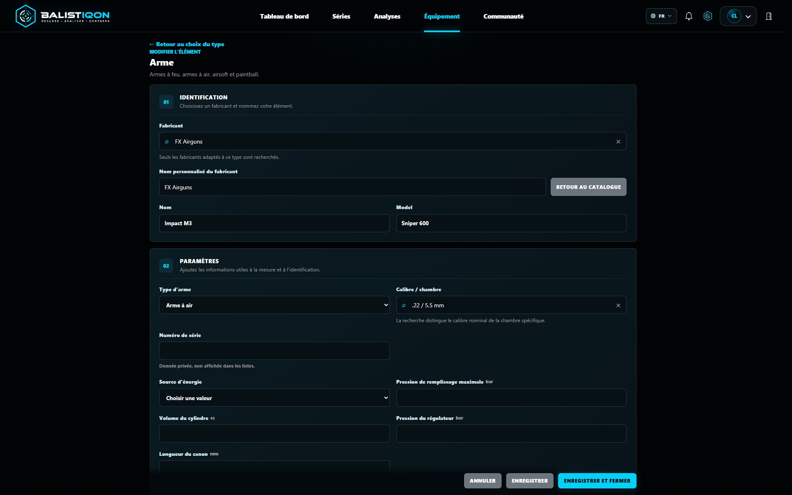Click 'La recherche distingue le calibre nominal' hint
The image size is (792, 495).
coord(471,321)
